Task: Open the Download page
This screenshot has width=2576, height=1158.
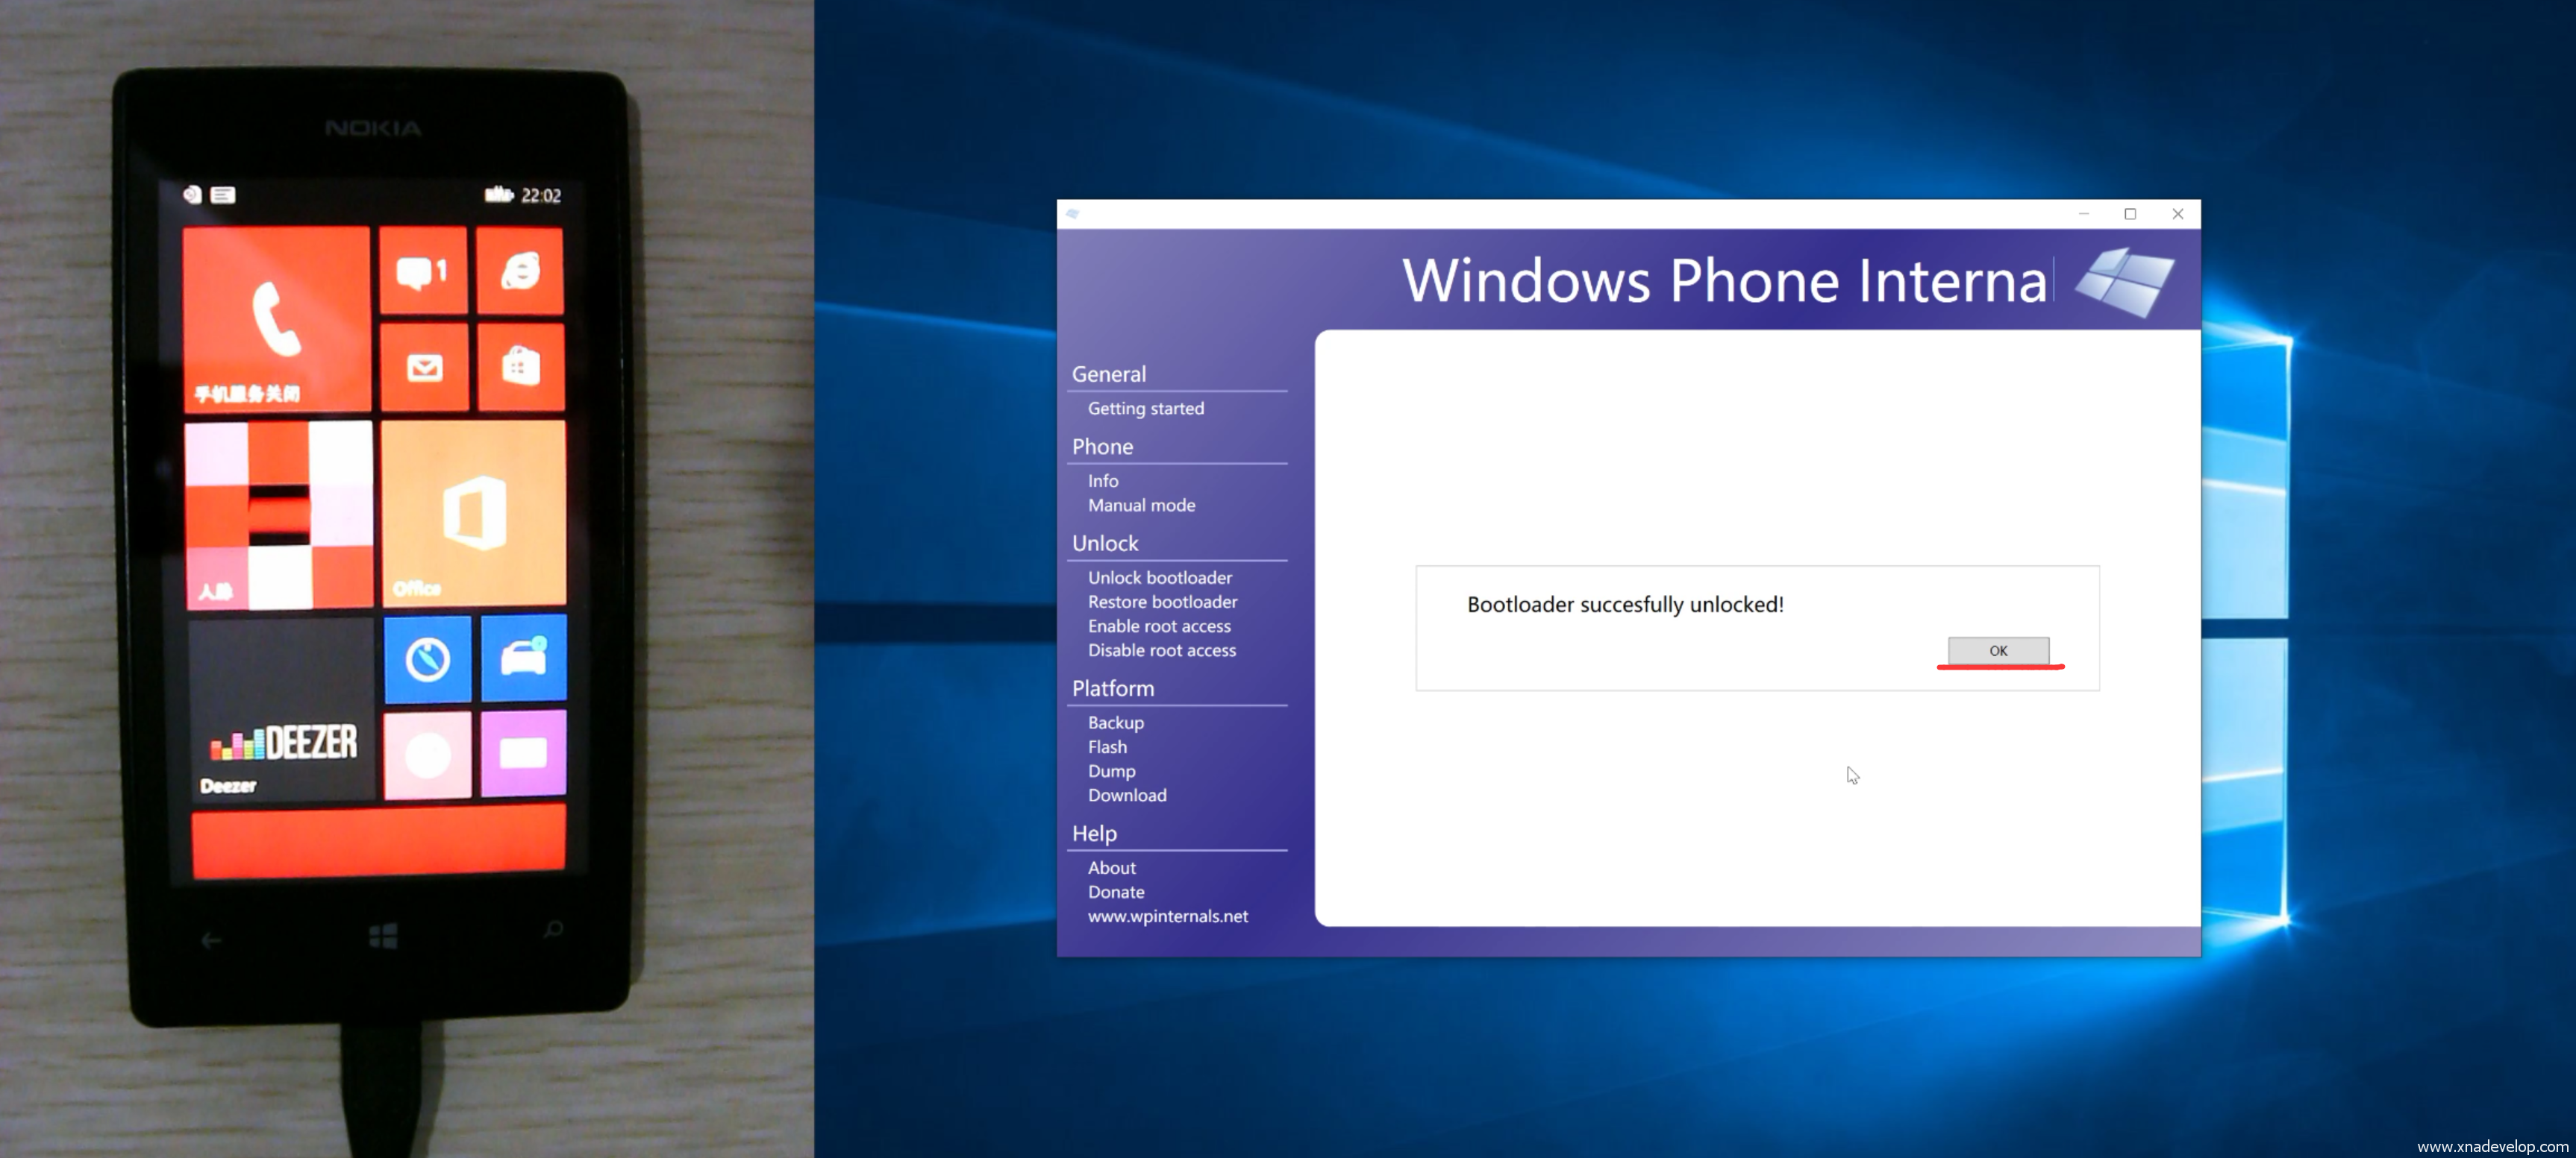Action: (1126, 794)
